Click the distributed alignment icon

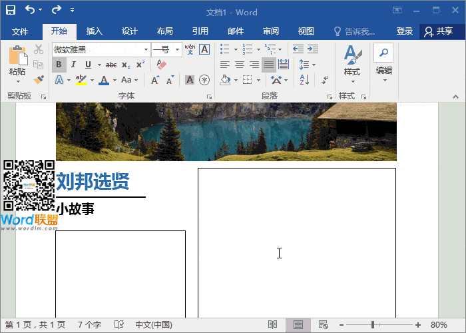[284, 65]
